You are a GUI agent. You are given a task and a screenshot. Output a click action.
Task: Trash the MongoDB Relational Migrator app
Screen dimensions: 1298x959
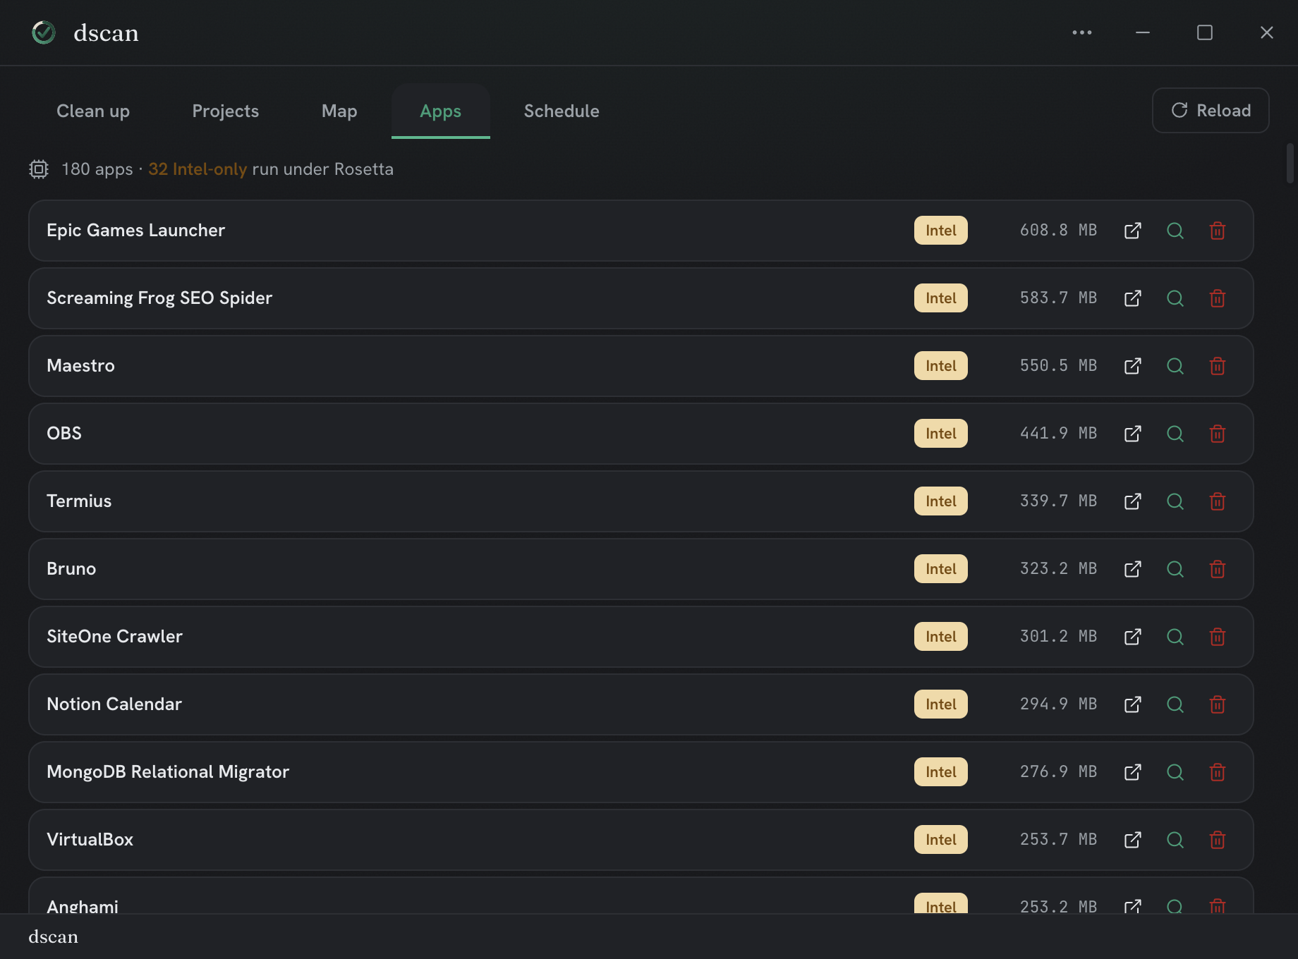pos(1218,772)
